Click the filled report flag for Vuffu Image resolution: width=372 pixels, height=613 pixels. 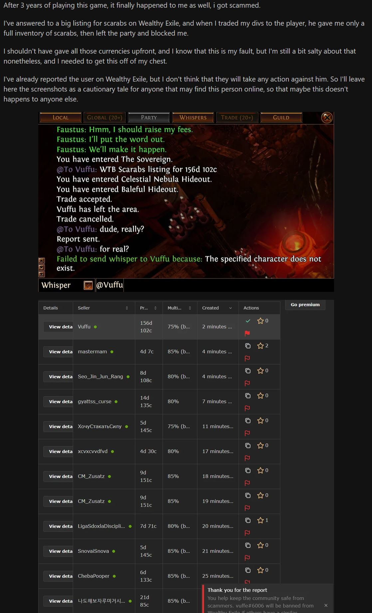pos(247,333)
